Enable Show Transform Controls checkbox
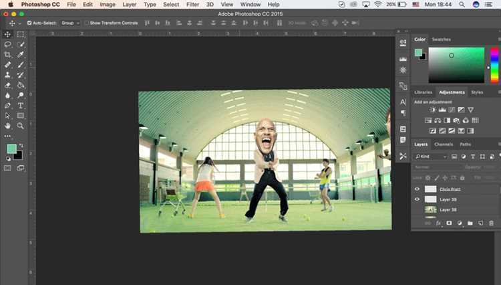 tap(87, 23)
